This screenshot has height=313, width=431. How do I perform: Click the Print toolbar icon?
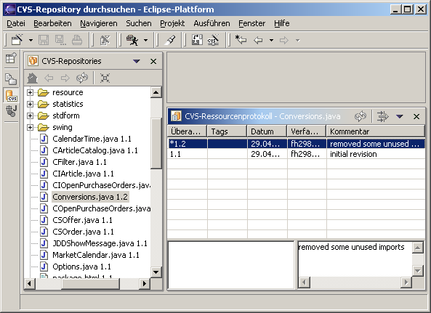[77, 40]
